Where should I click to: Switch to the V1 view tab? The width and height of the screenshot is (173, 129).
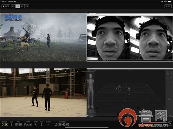point(13,6)
